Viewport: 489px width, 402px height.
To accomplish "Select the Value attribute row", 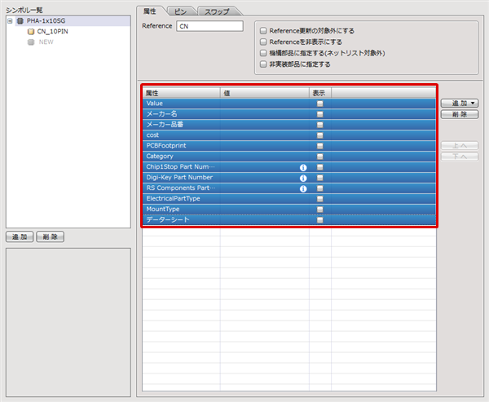I will click(289, 104).
